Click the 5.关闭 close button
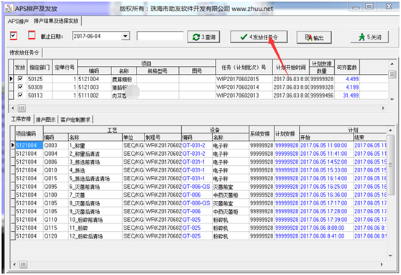Screen dimensions: 401x275 pos(370,37)
